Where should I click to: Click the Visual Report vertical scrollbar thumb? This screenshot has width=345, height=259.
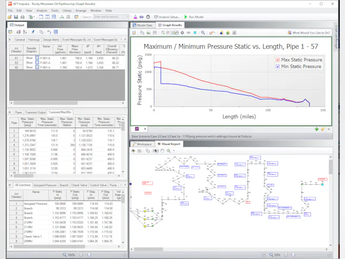331,167
